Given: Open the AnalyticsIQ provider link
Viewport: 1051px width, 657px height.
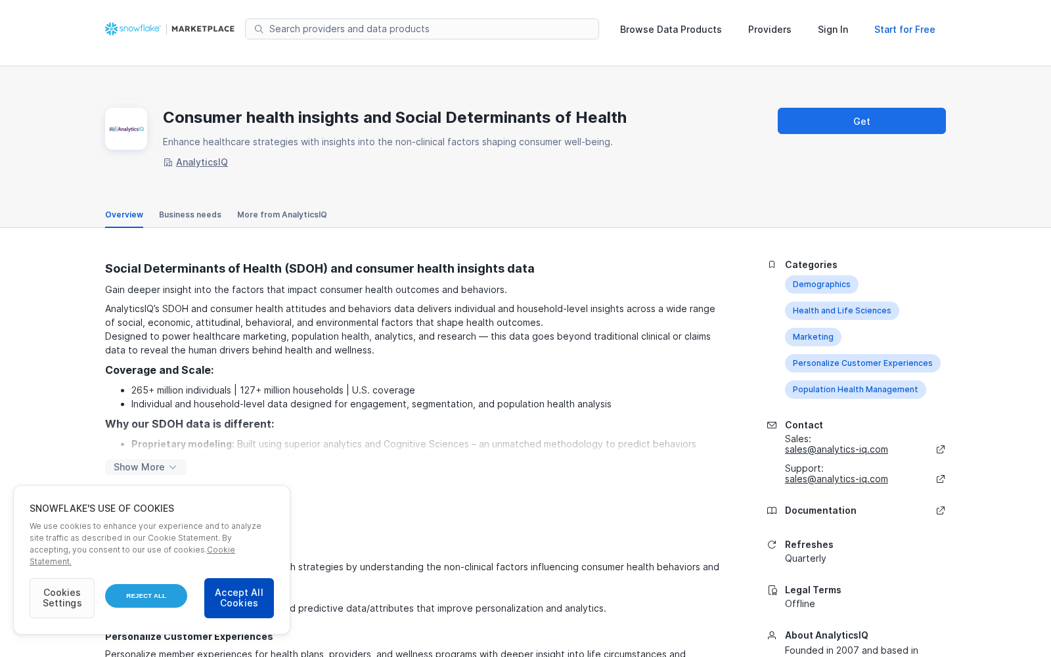Looking at the screenshot, I should [x=202, y=162].
